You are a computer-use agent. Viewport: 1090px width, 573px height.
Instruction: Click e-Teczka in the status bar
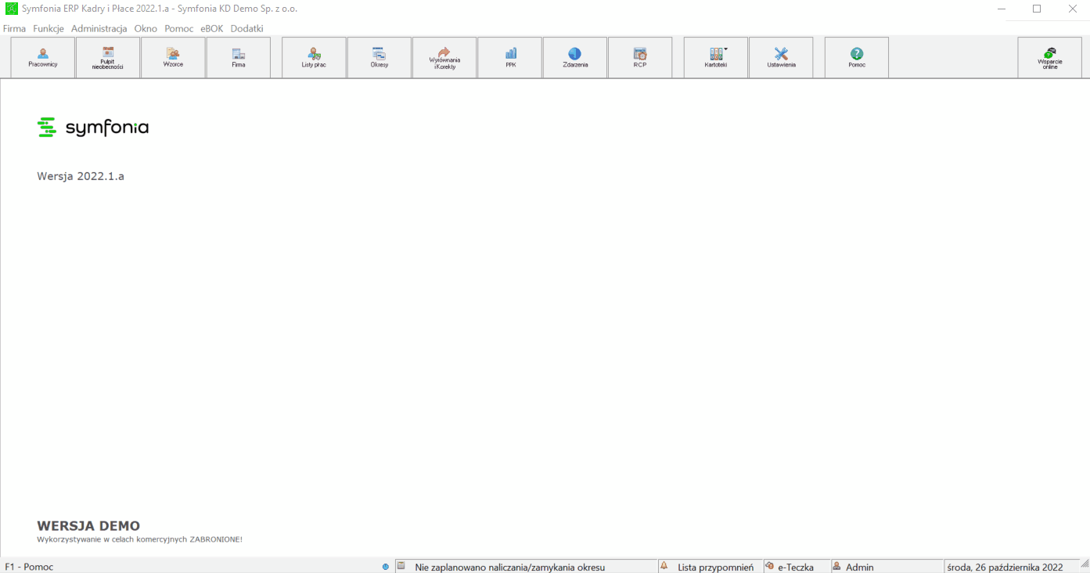[x=796, y=567]
